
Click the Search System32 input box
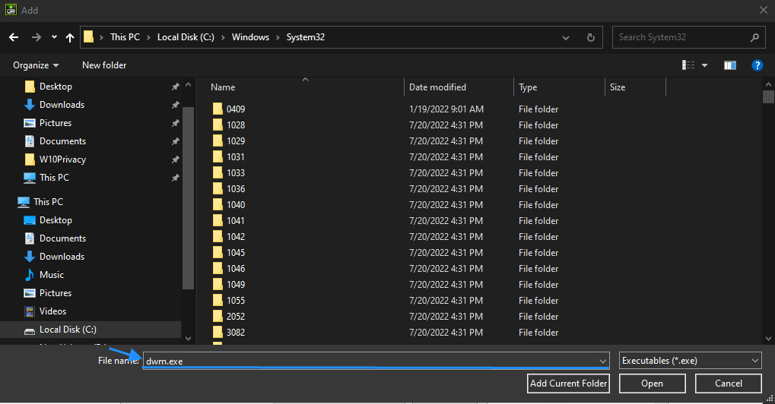point(681,37)
